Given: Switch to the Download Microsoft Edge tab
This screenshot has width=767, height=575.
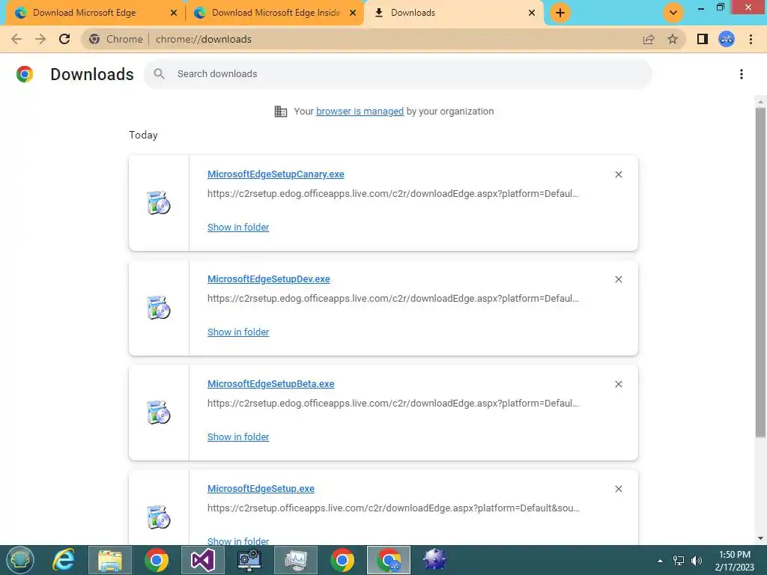Looking at the screenshot, I should click(x=93, y=13).
